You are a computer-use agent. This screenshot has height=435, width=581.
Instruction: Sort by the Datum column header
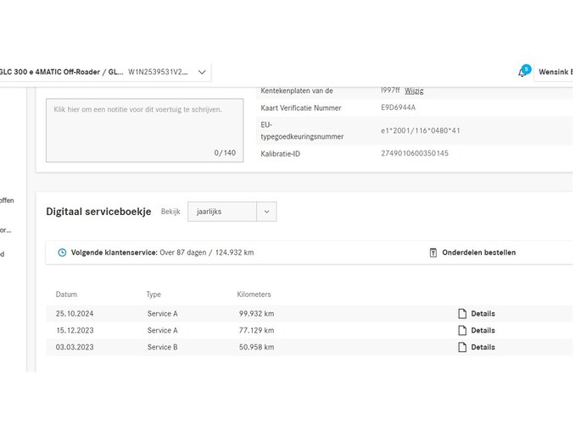[x=66, y=295]
